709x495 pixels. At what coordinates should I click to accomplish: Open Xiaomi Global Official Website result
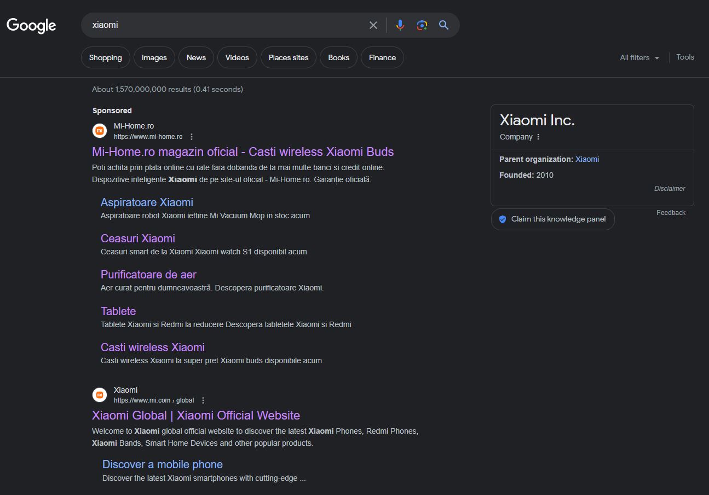tap(196, 415)
